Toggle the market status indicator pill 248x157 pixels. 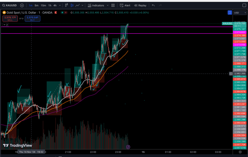click(x=64, y=12)
